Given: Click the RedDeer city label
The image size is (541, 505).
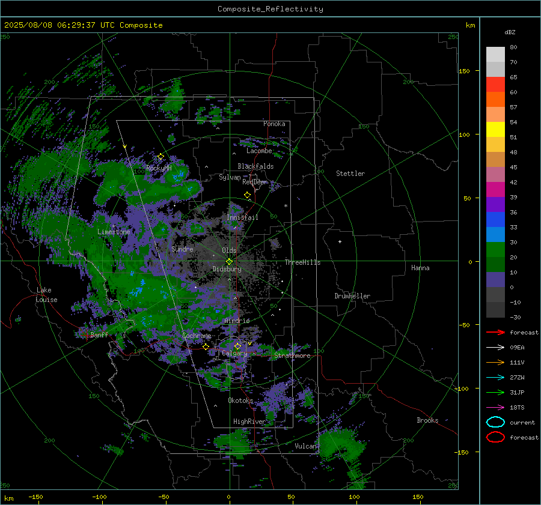Looking at the screenshot, I should click(255, 182).
